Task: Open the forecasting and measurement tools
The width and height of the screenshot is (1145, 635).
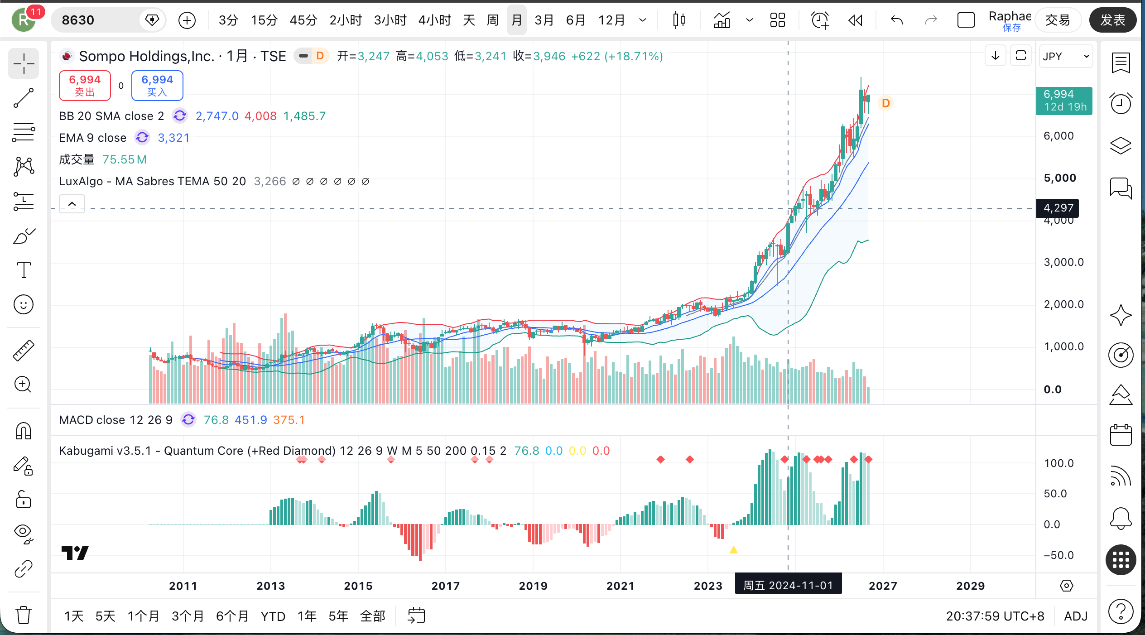Action: point(24,201)
